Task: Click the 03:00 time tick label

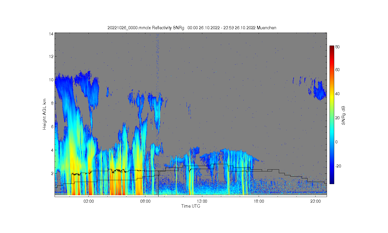Action: pos(89,201)
